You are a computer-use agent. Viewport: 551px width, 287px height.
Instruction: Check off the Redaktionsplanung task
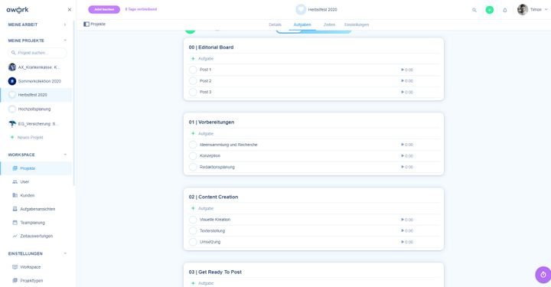(193, 167)
